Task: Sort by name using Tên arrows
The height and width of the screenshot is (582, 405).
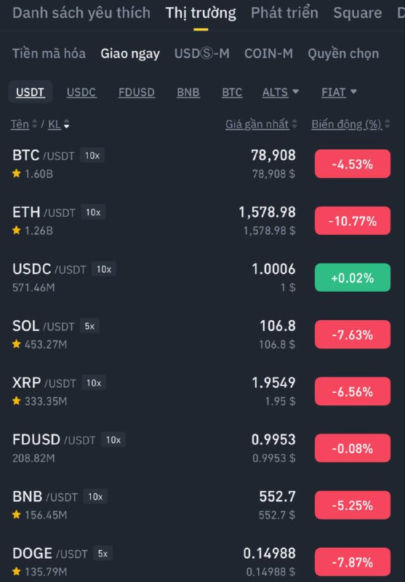Action: [35, 124]
